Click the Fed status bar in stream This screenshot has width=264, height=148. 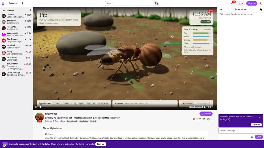point(202,33)
